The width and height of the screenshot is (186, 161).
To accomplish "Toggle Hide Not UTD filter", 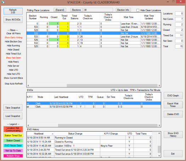I will [x=13, y=74].
